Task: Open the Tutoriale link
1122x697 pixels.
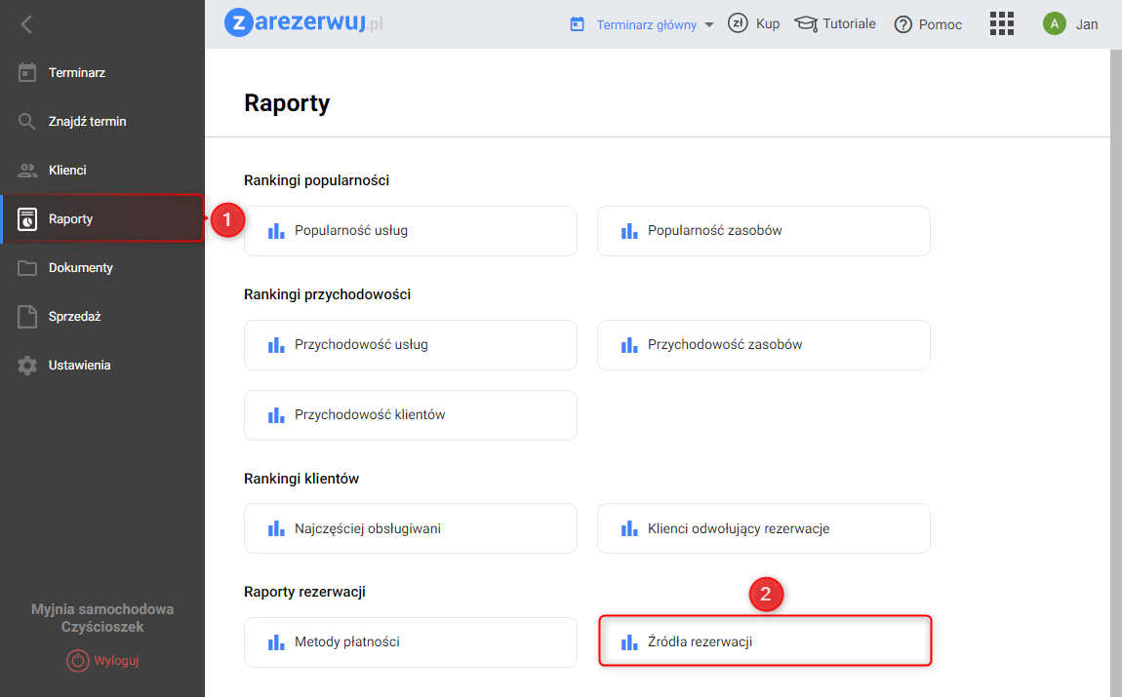Action: [x=849, y=23]
